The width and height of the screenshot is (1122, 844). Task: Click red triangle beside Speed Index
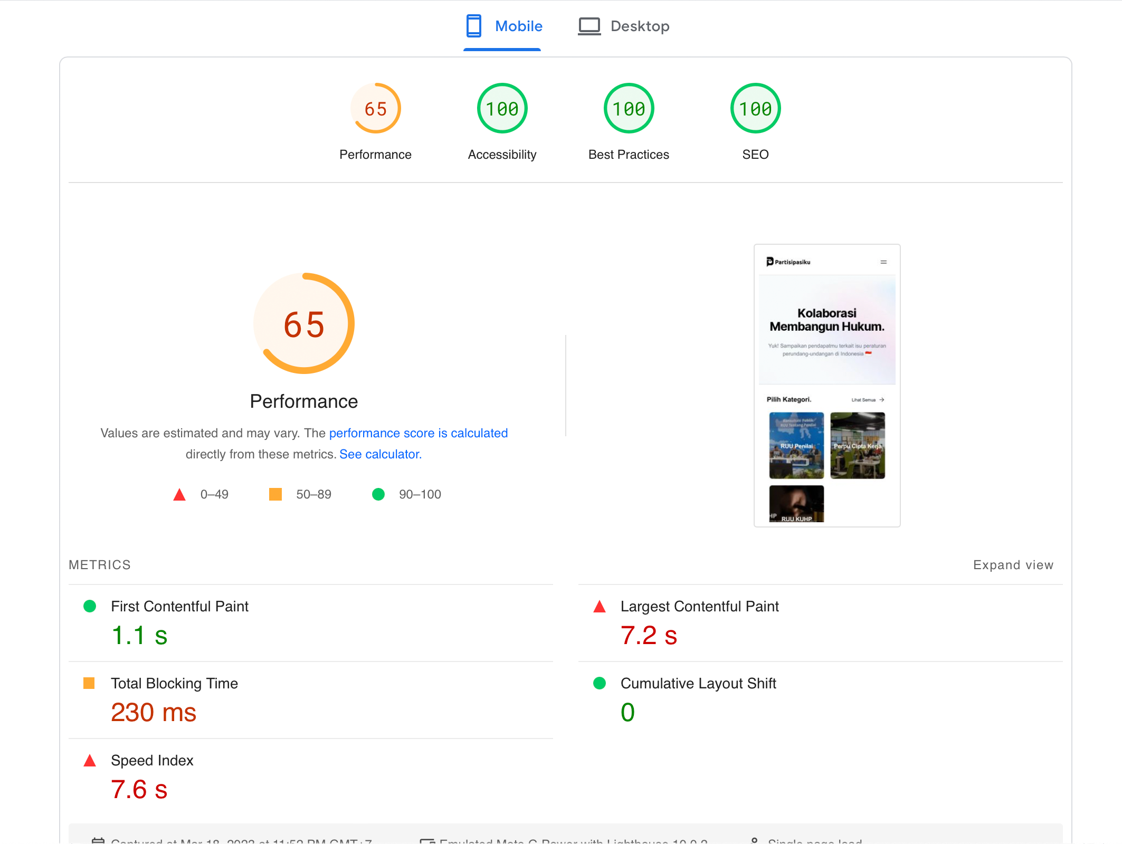coord(90,761)
